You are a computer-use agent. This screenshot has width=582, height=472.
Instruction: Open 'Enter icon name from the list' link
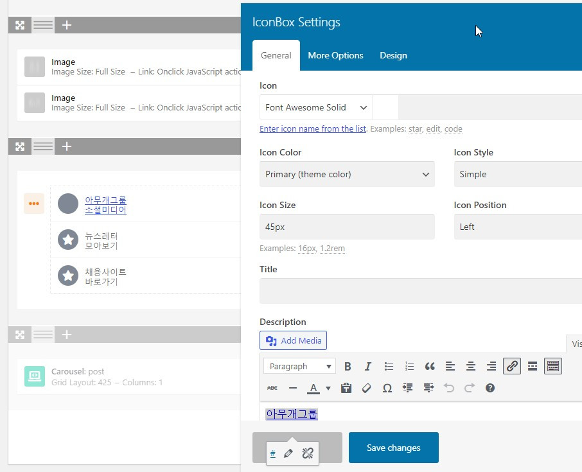313,129
